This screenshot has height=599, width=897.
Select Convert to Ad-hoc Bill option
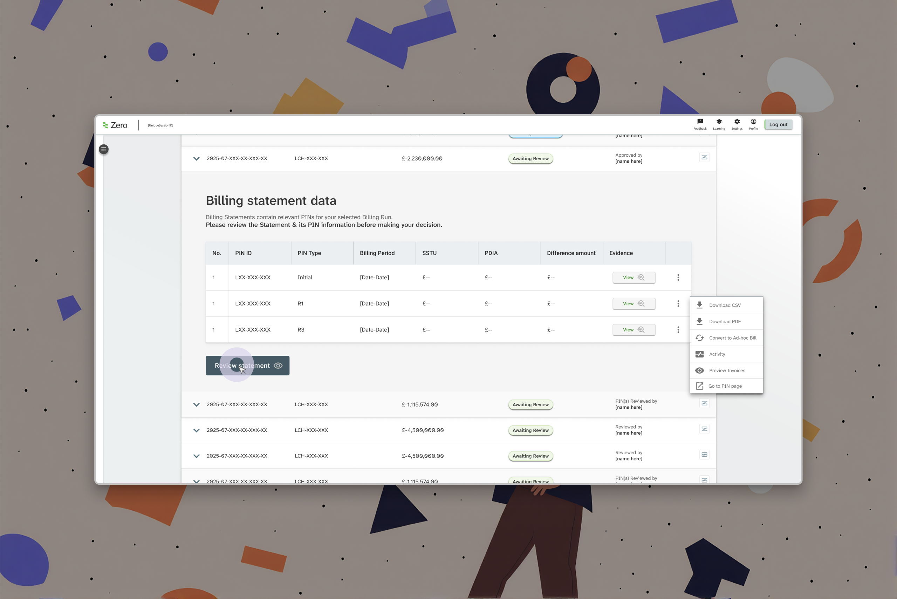coord(732,338)
